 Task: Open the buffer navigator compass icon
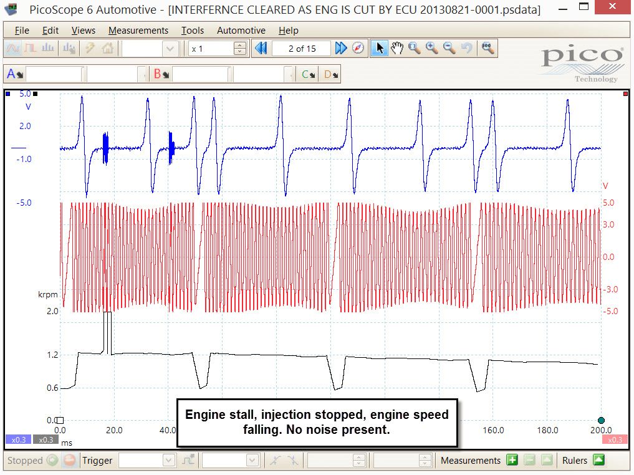click(358, 49)
